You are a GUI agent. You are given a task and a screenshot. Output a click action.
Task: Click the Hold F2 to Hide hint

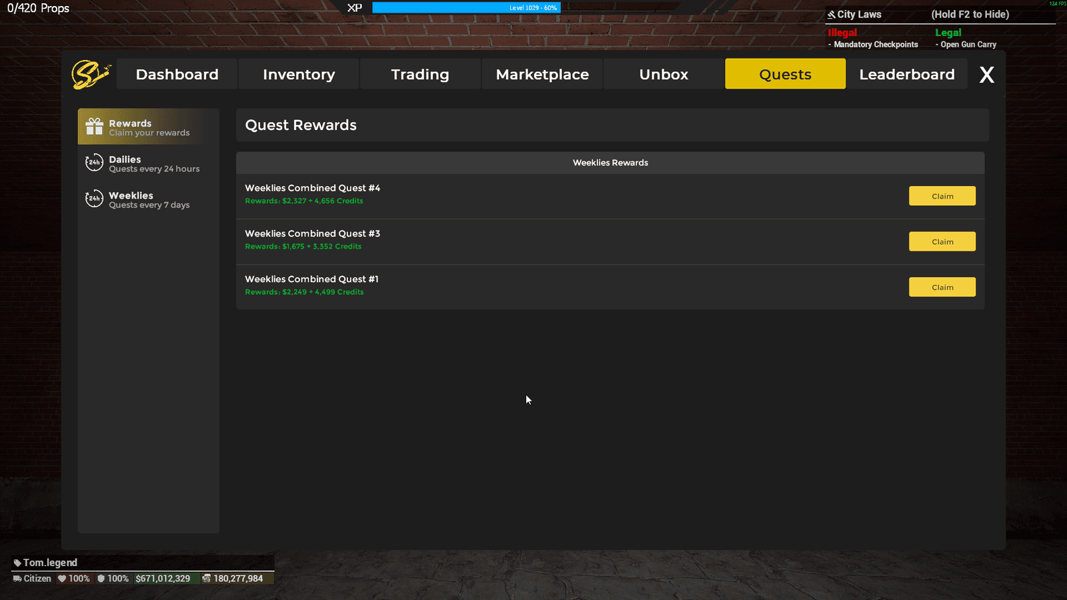click(970, 15)
